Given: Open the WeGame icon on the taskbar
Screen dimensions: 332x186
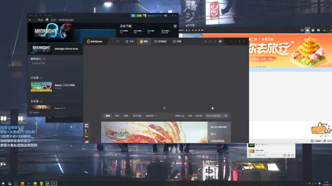Looking at the screenshot, I should point(54,184).
